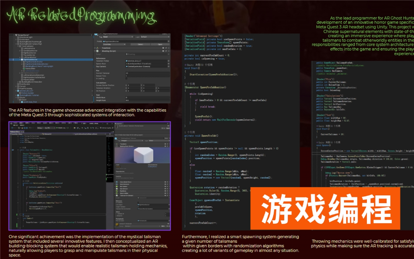Viewport: 414px width, 259px height.
Task: Open Debug configuration dropdown in Visual Studio
Action: click(x=40, y=128)
